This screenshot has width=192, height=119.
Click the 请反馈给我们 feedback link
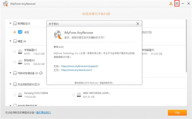pos(43,113)
